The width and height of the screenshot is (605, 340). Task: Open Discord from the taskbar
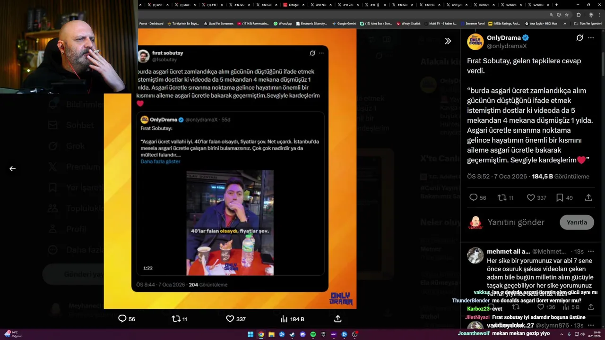[x=303, y=334]
